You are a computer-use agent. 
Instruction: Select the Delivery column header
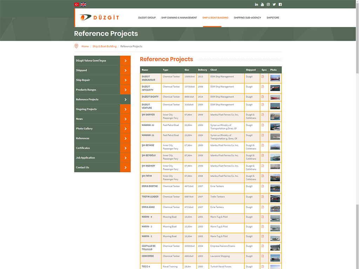tap(202, 70)
